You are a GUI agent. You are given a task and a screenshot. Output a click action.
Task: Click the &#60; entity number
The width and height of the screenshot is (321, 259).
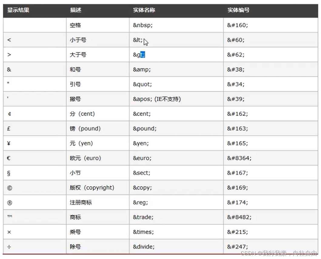click(236, 40)
